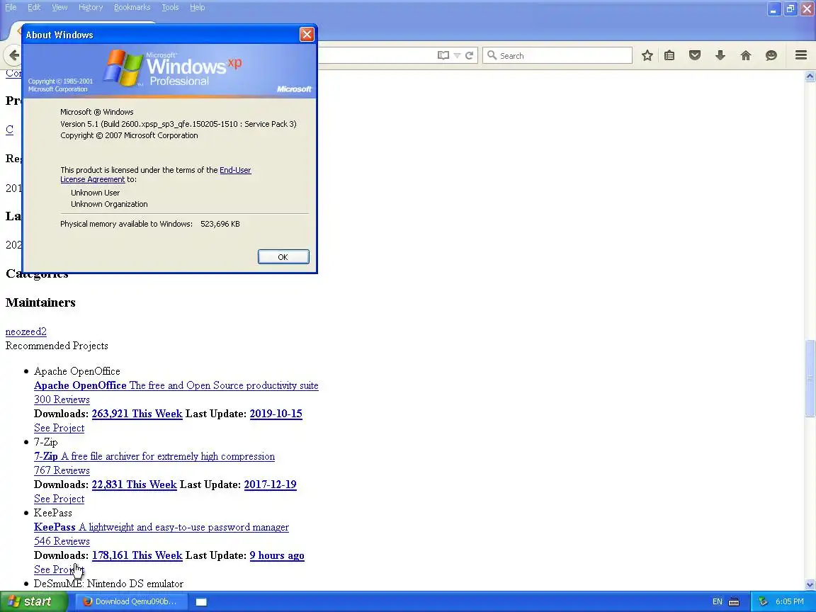Screen dimensions: 816x612
Task: Click the page scrollbar down arrow
Action: coord(810,584)
